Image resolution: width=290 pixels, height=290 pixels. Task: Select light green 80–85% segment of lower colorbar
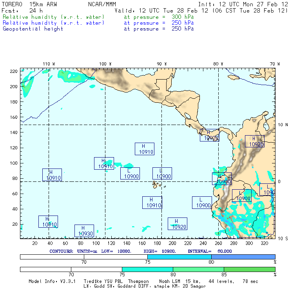click(198, 269)
